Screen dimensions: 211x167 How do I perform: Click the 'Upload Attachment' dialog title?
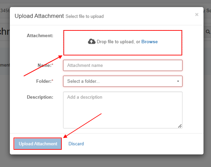pyautogui.click(x=39, y=16)
